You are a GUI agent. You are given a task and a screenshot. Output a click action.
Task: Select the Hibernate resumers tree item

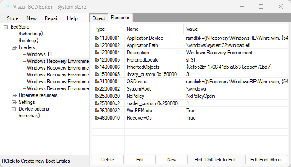38,95
